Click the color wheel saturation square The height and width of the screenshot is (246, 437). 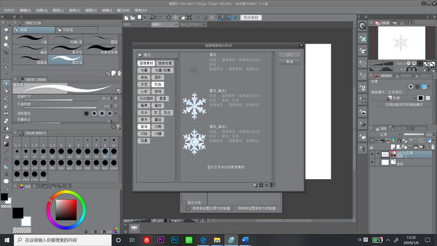pos(66,210)
